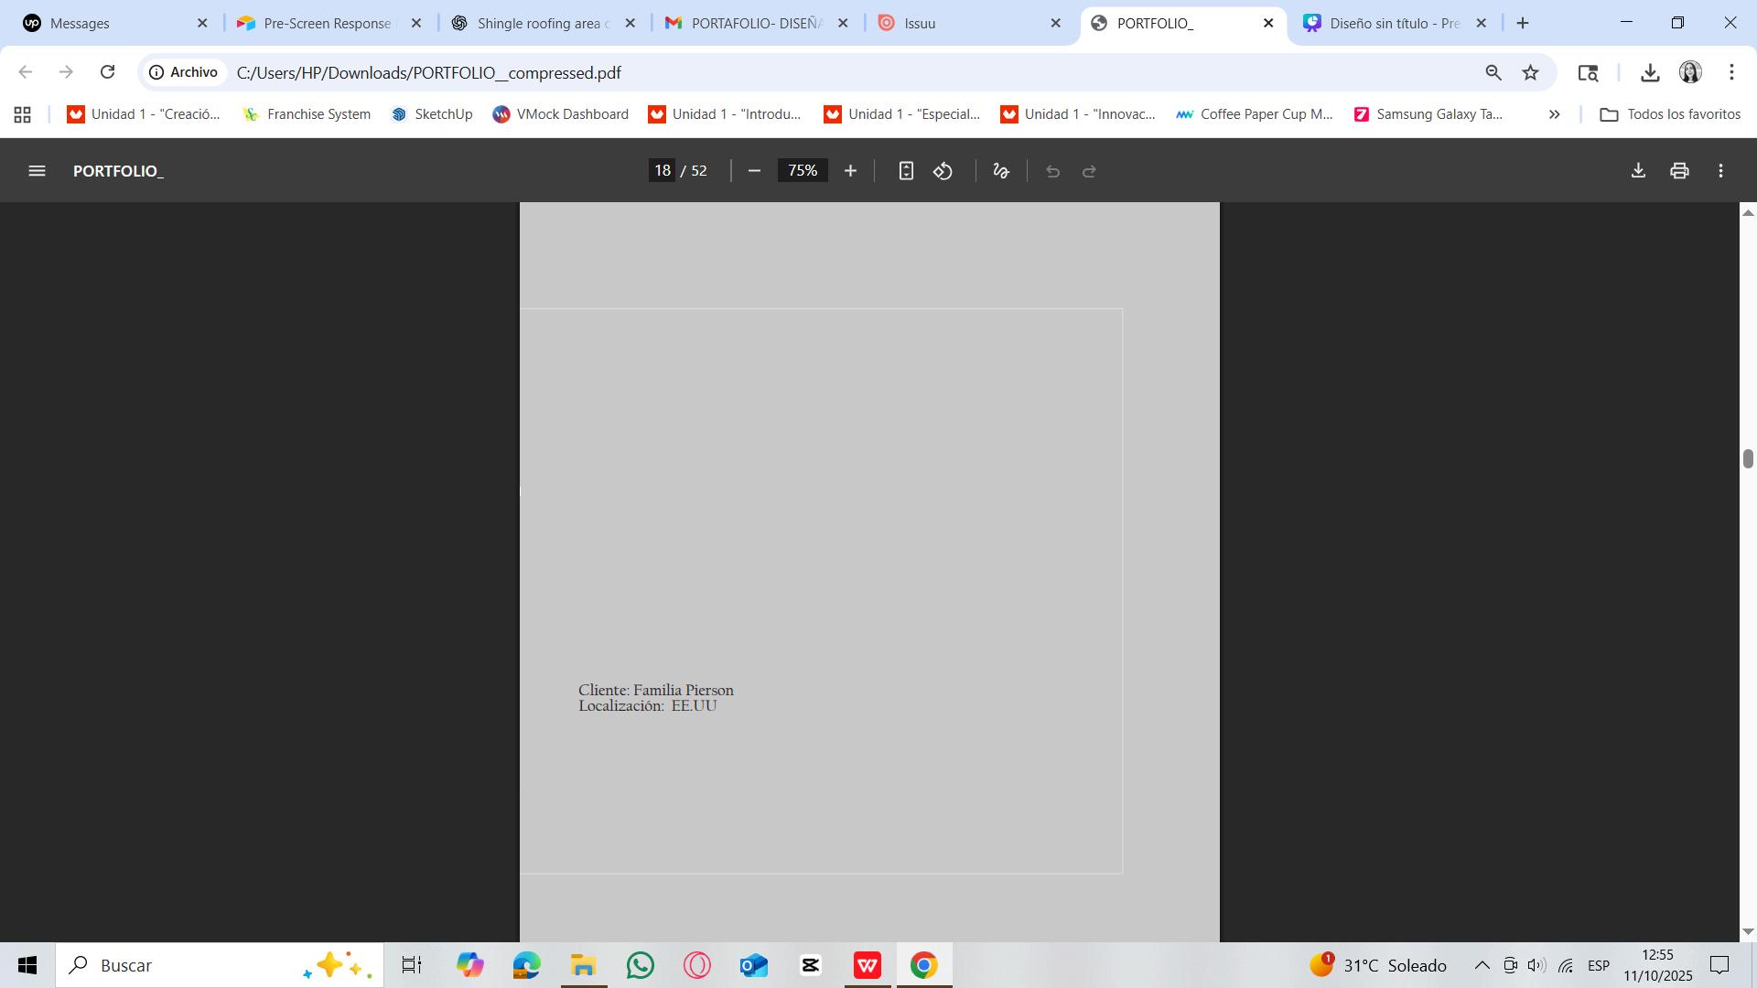Viewport: 1757px width, 988px height.
Task: Open WhatsApp from the taskbar
Action: [x=641, y=965]
